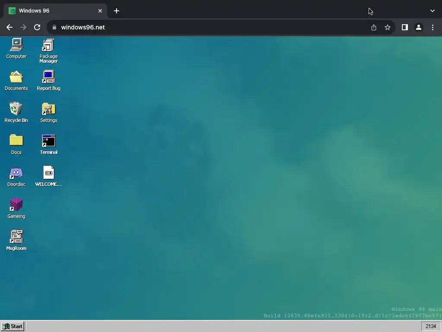Image resolution: width=442 pixels, height=332 pixels.
Task: Open the Documents folder icon
Action: tap(16, 80)
